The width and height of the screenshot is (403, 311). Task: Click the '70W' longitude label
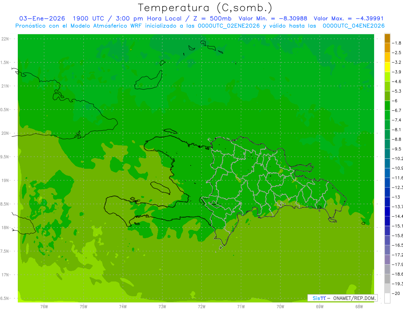(x=280, y=306)
